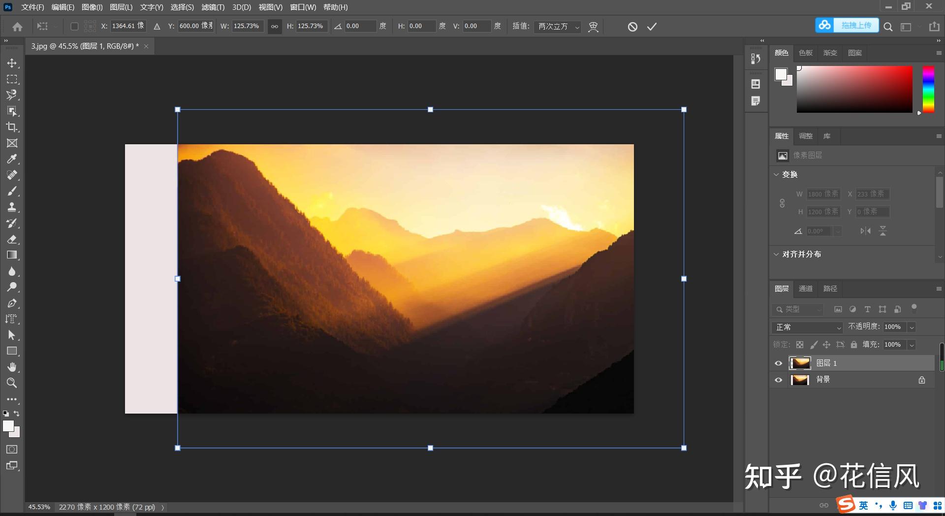Select the Object Selection tool
This screenshot has width=945, height=516.
(x=12, y=111)
